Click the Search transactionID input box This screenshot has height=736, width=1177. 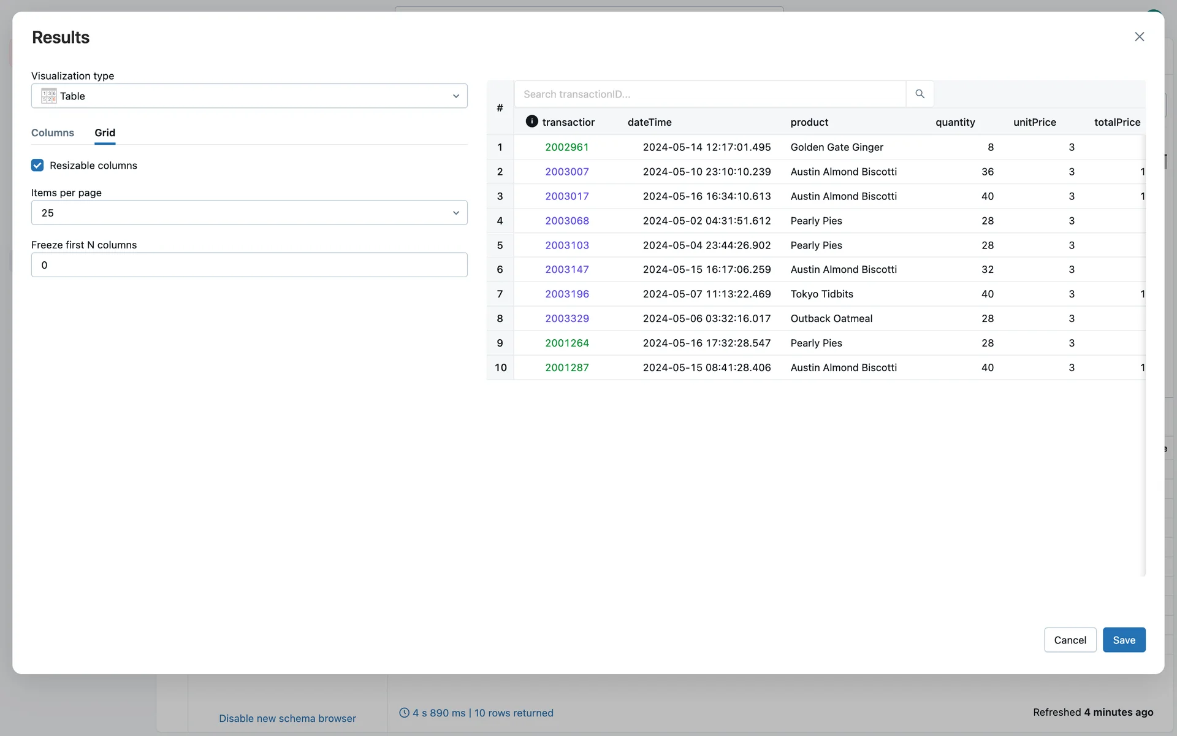[709, 94]
